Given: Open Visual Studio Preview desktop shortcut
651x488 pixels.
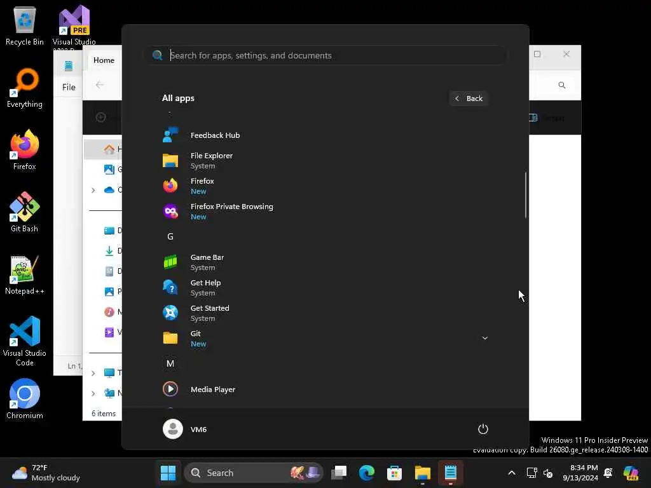Looking at the screenshot, I should tap(74, 25).
